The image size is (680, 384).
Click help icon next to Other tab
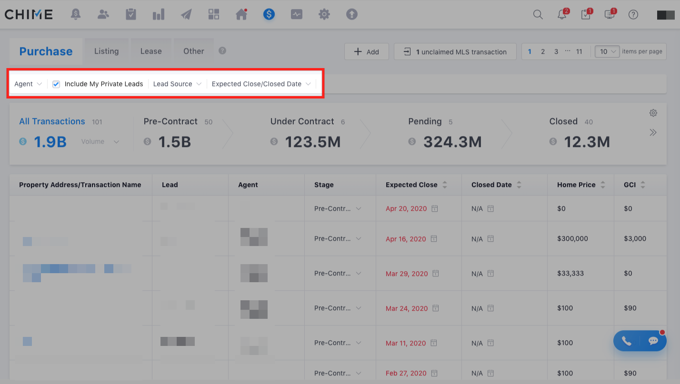(222, 50)
